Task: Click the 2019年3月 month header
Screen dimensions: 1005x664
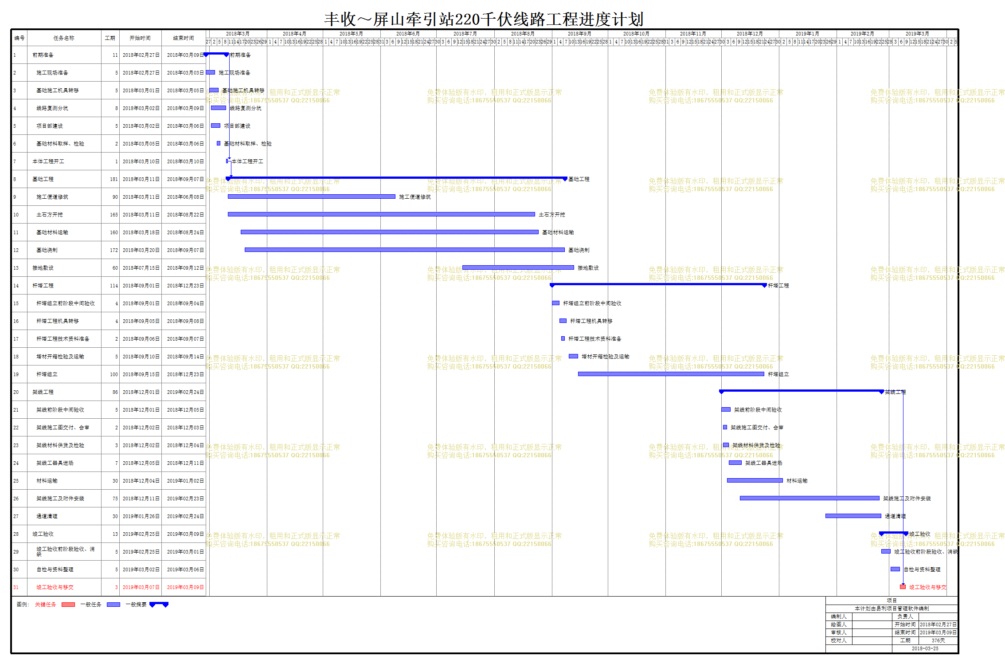Action: click(x=917, y=34)
